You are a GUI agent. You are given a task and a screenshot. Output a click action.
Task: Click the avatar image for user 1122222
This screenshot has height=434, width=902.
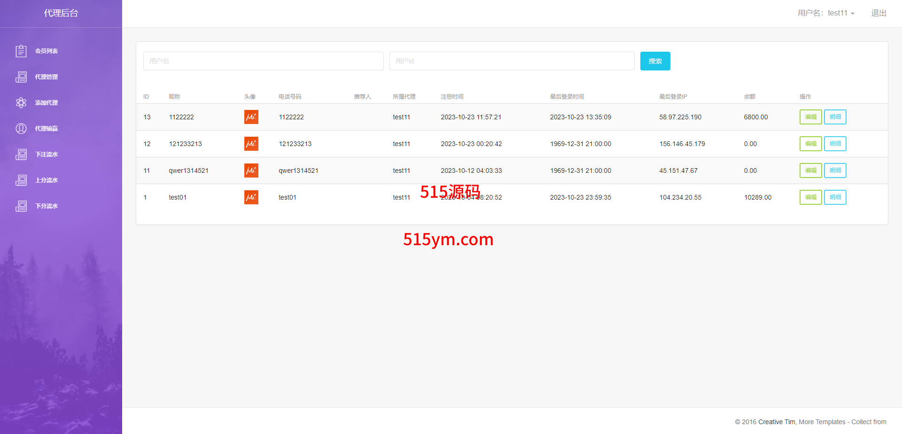251,117
